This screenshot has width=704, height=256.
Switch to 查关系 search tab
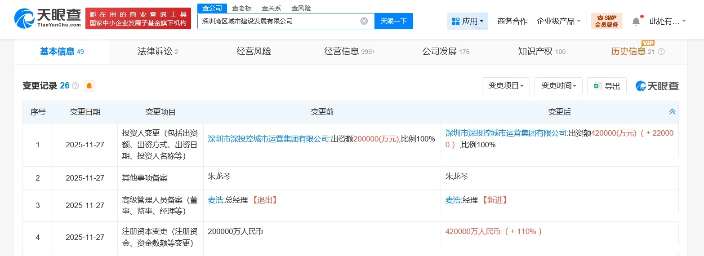click(272, 8)
